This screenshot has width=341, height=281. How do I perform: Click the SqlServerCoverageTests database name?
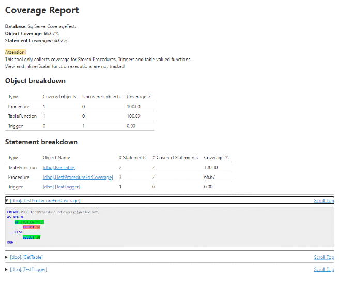tap(52, 26)
